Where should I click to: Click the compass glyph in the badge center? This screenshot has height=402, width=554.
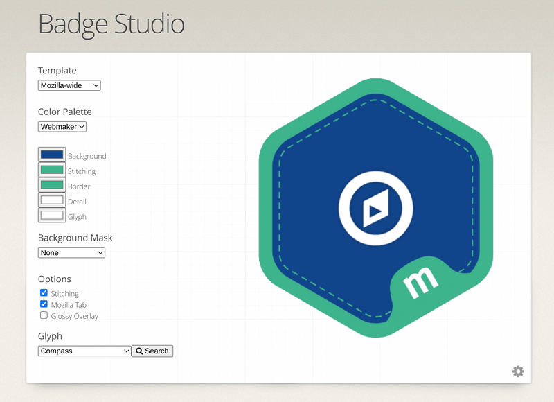[375, 208]
